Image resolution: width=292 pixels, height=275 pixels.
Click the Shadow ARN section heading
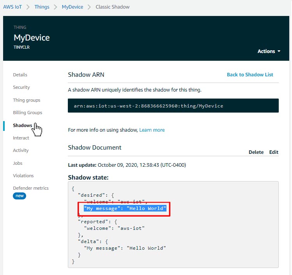pos(86,75)
